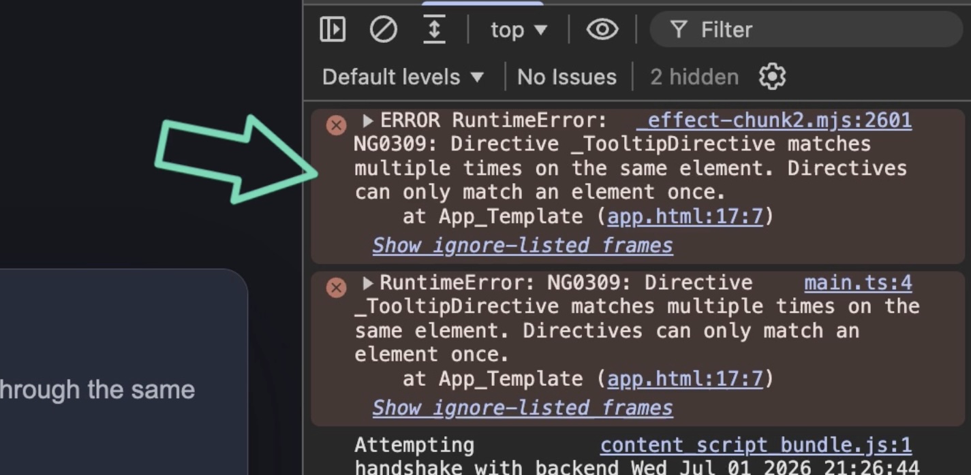This screenshot has width=971, height=475.
Task: Open the Default levels dropdown
Action: coord(403,77)
